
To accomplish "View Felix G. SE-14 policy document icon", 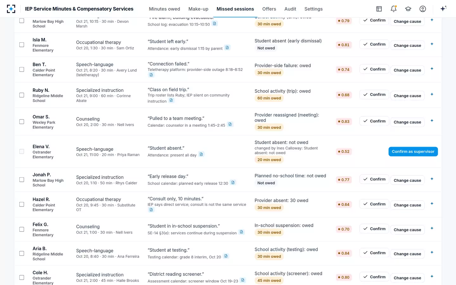I will click(242, 232).
